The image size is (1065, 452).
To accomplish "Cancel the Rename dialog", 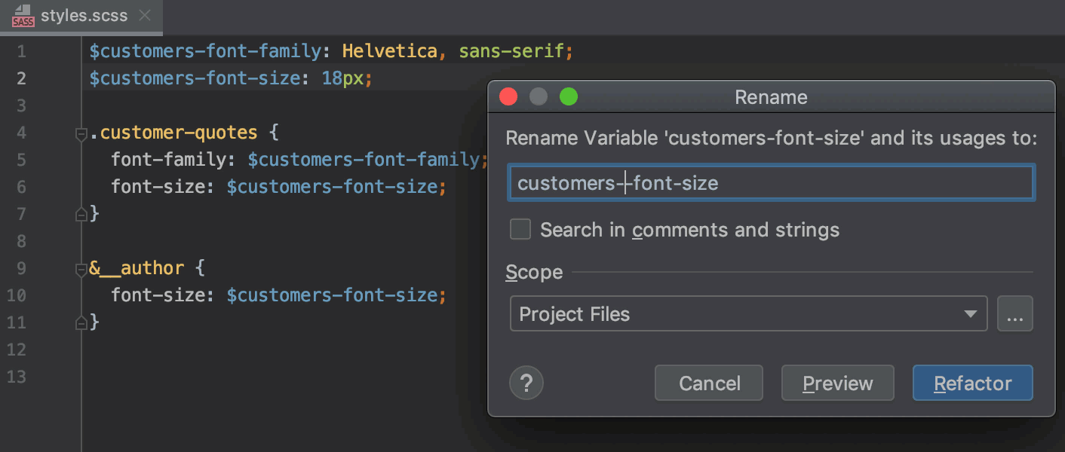I will click(x=708, y=383).
